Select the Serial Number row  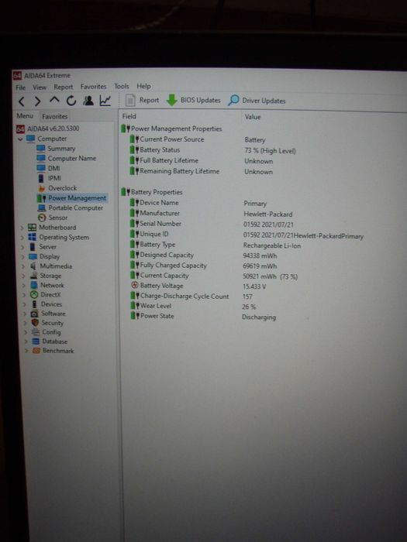coord(212,224)
